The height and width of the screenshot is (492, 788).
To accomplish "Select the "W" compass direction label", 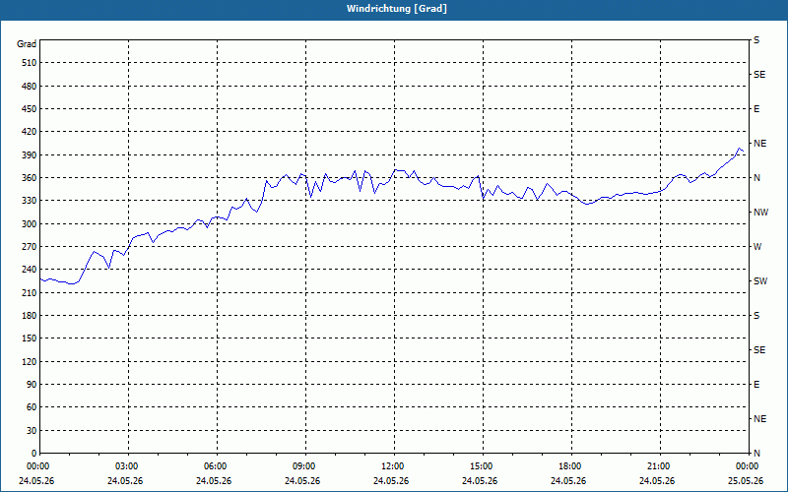I will 757,247.
